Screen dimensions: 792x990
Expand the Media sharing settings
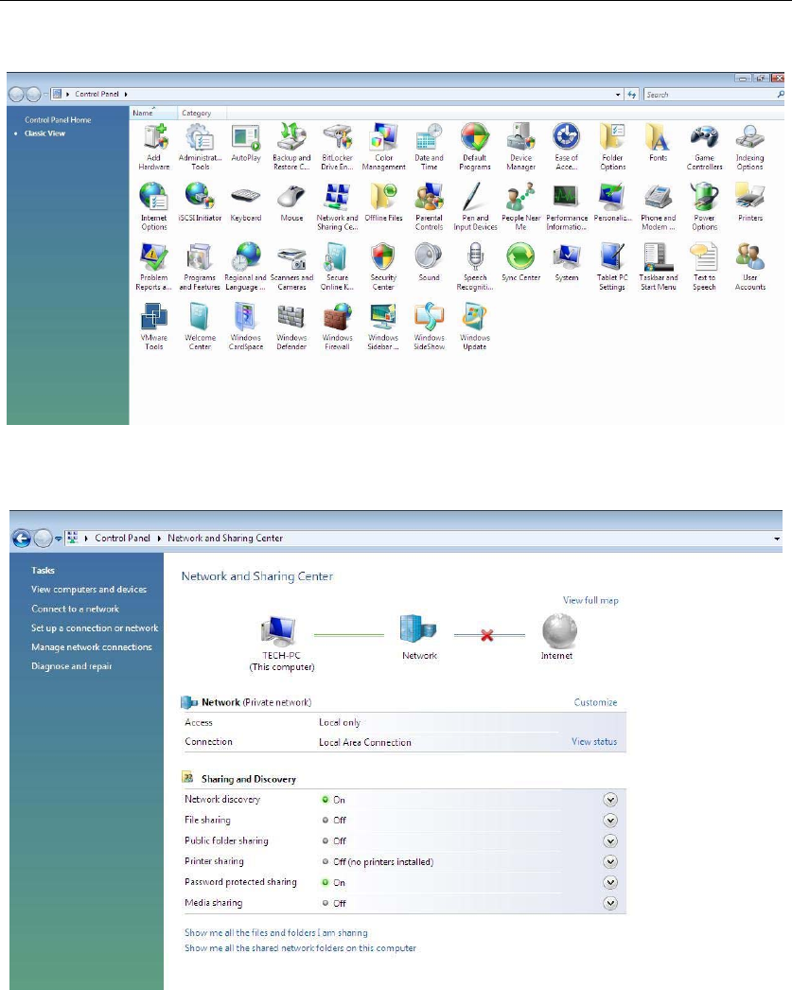(x=610, y=904)
